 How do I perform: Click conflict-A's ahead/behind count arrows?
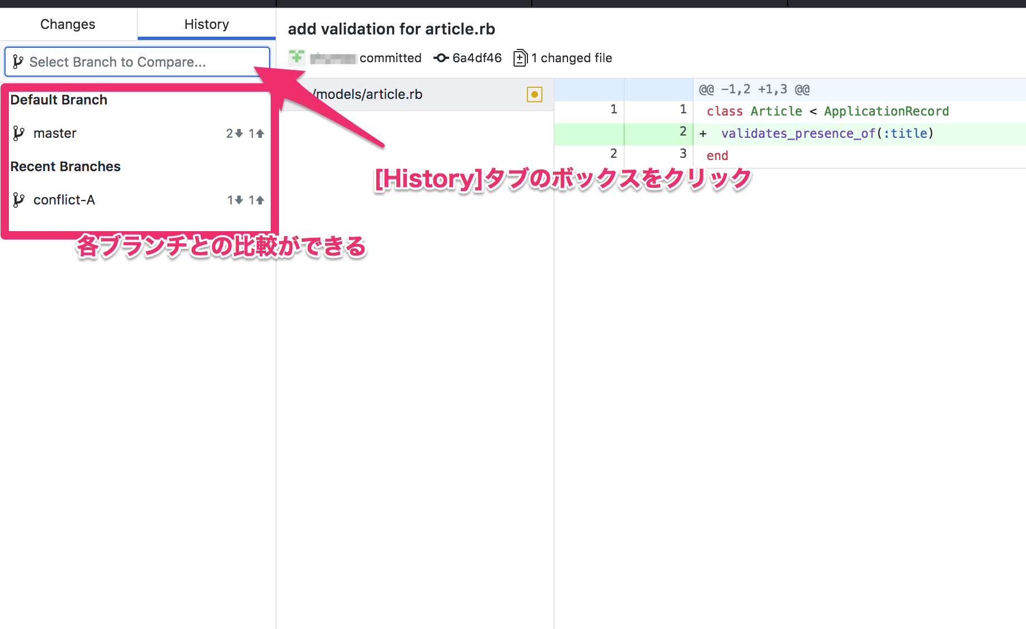tap(245, 200)
